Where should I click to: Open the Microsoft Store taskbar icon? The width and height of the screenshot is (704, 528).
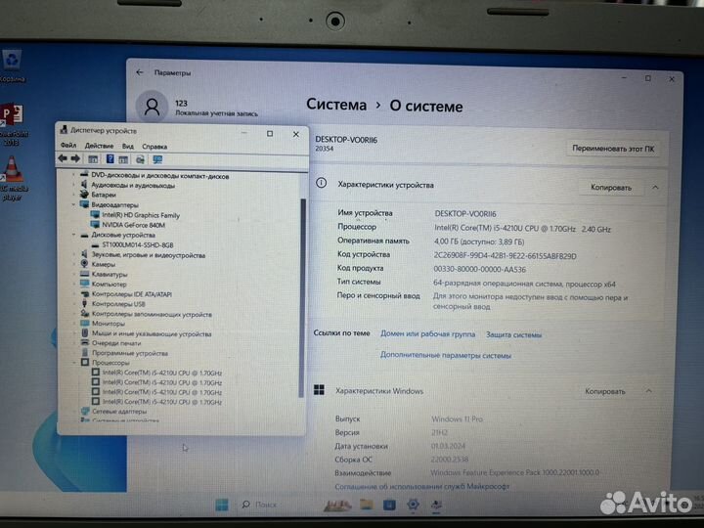[389, 505]
